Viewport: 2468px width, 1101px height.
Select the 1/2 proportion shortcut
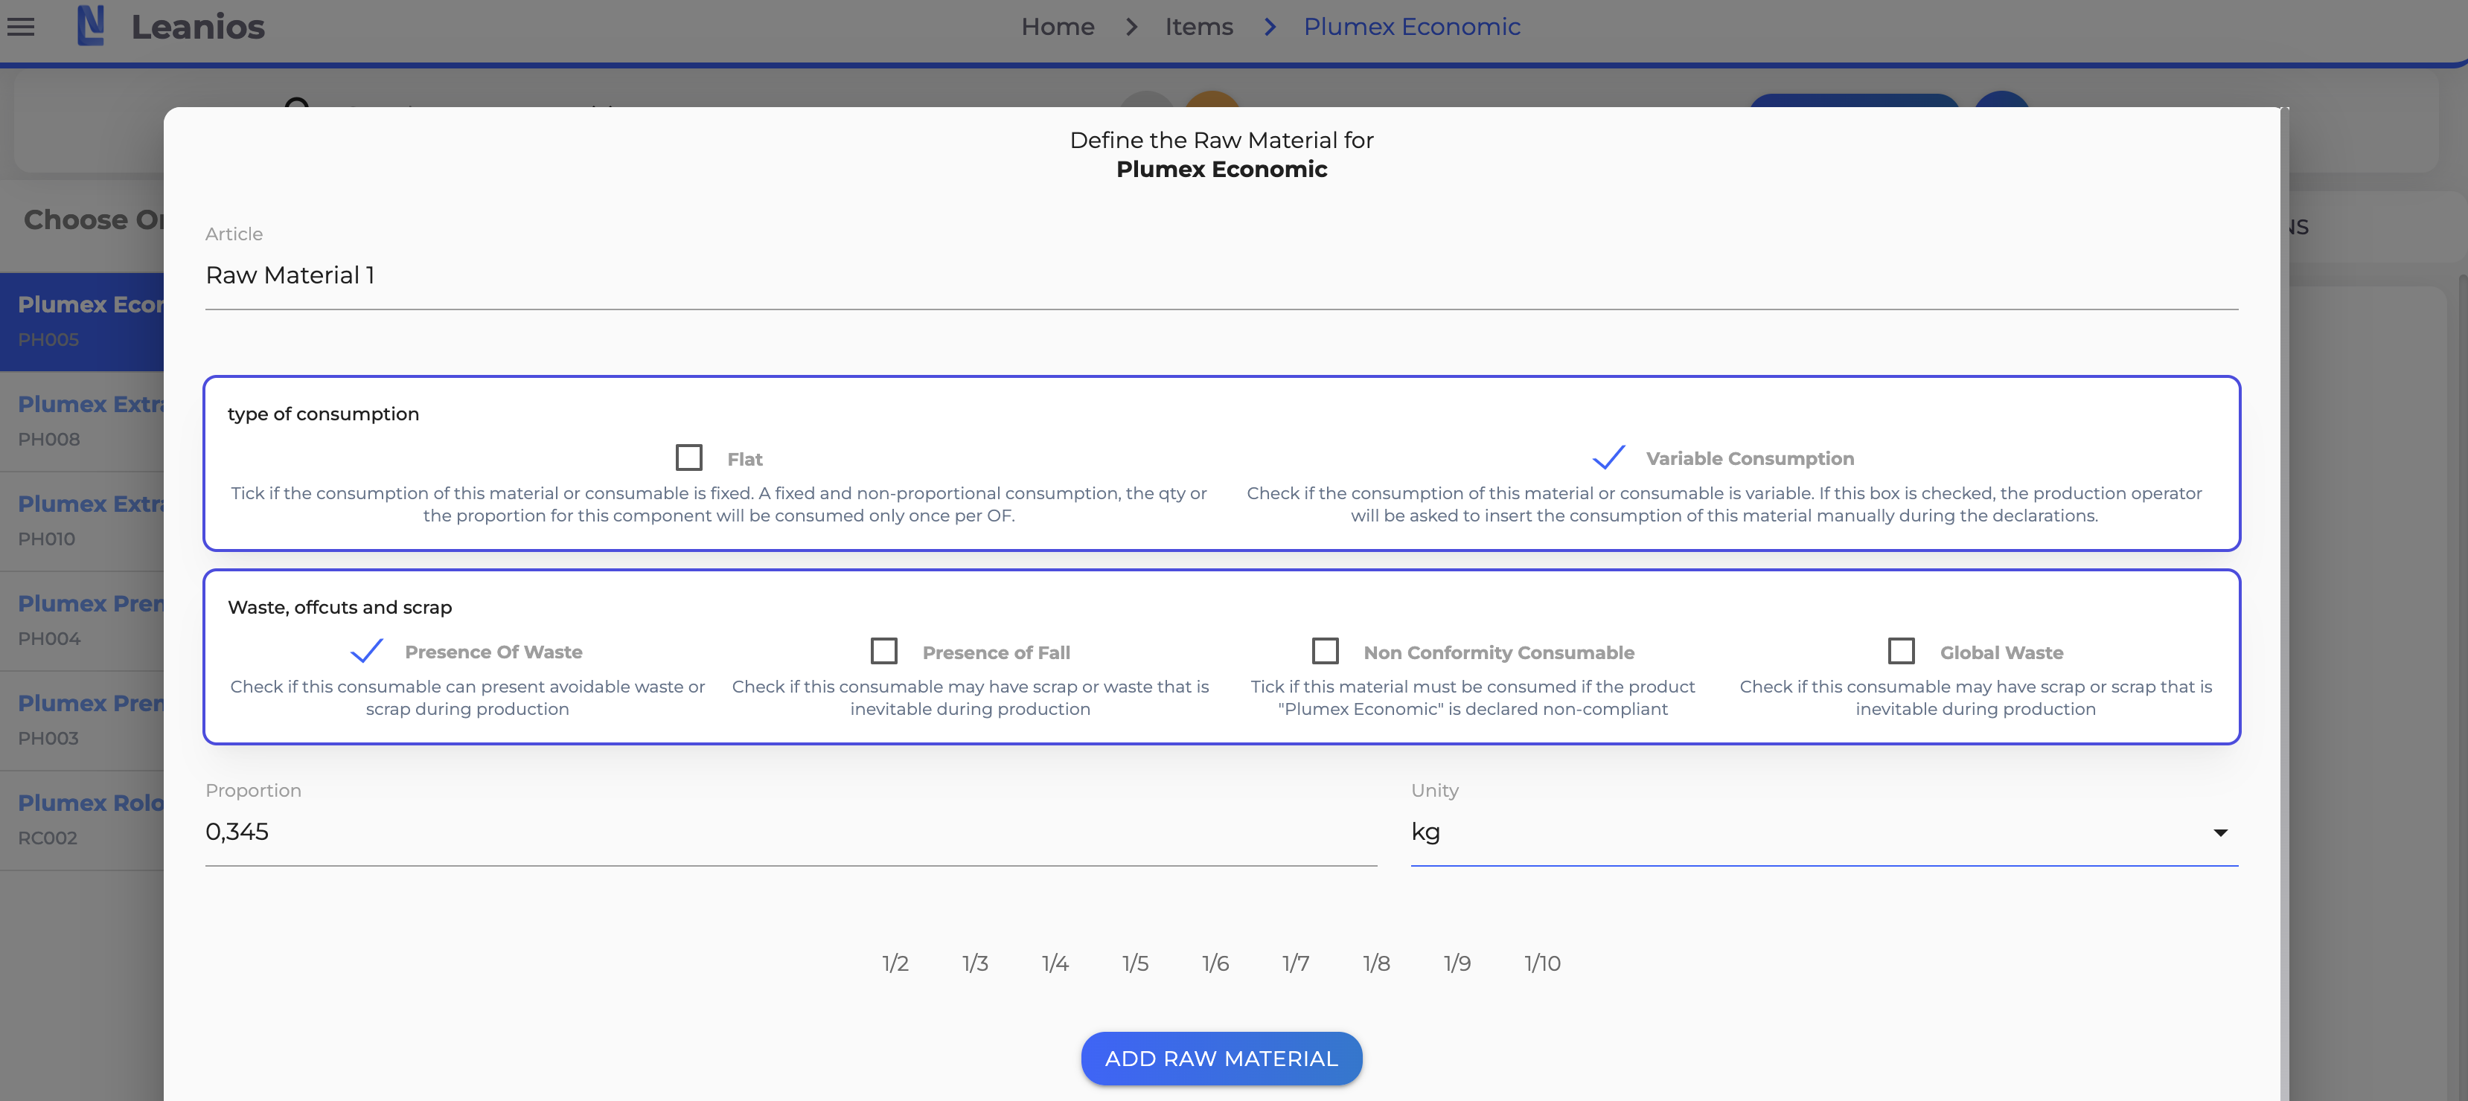pyautogui.click(x=895, y=963)
